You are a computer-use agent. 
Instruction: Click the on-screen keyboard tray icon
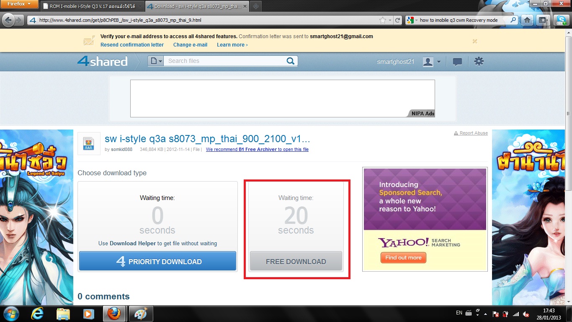pos(469,313)
